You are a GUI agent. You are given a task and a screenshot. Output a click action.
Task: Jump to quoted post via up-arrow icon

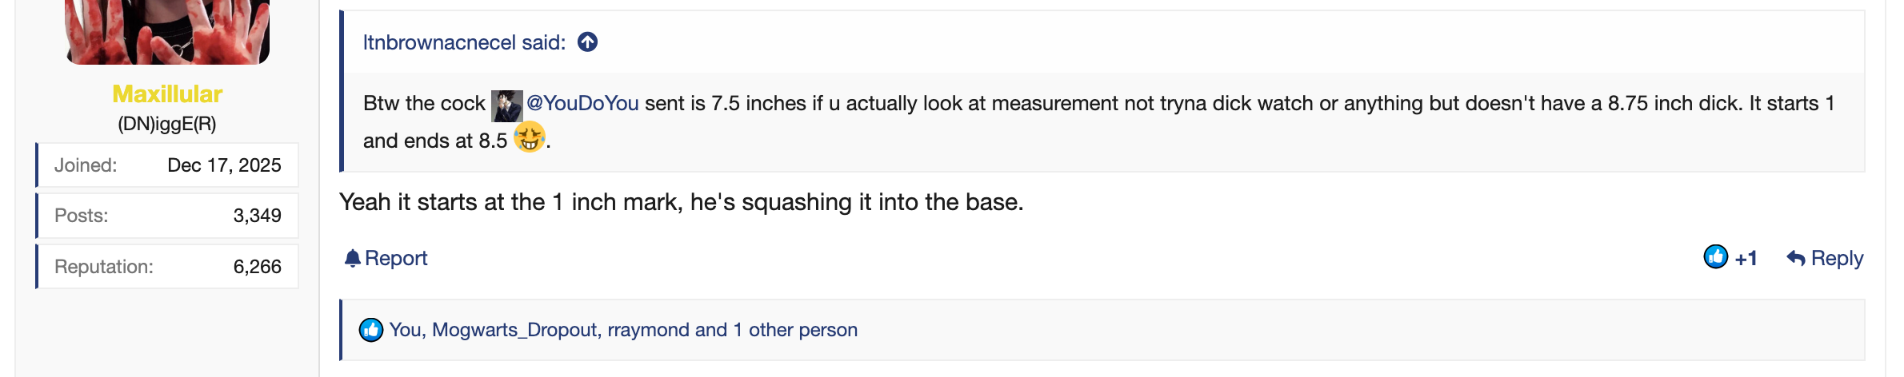pyautogui.click(x=588, y=42)
